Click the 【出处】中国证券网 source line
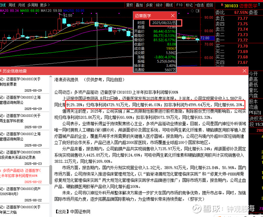 point(72,212)
